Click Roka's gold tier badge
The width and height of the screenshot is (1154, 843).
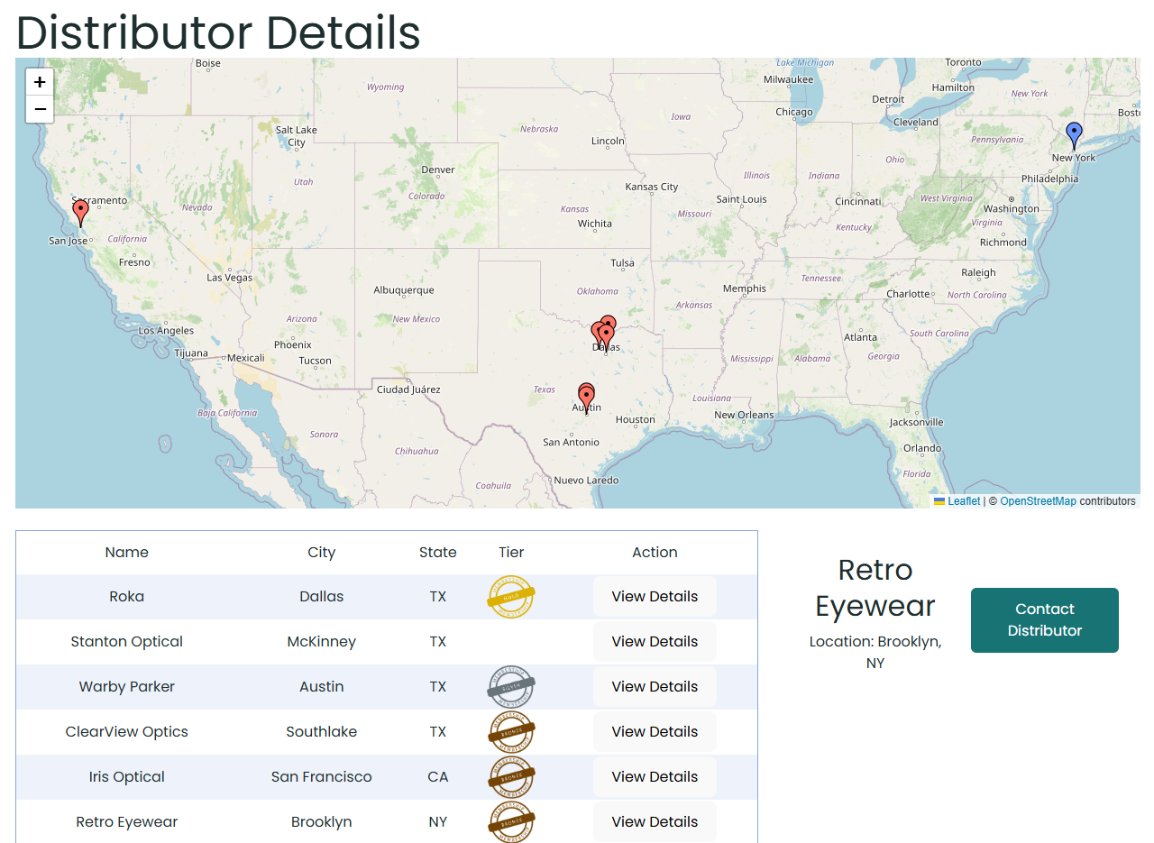pos(511,597)
